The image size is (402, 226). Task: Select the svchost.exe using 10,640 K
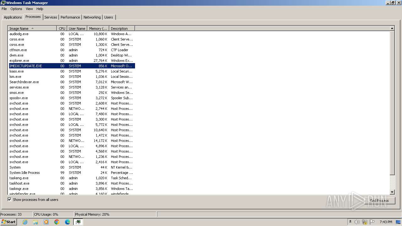click(72, 130)
